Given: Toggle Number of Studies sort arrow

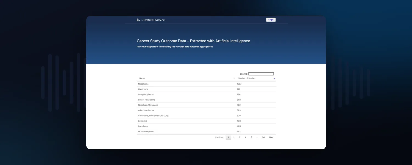Looking at the screenshot, I should tap(274, 79).
